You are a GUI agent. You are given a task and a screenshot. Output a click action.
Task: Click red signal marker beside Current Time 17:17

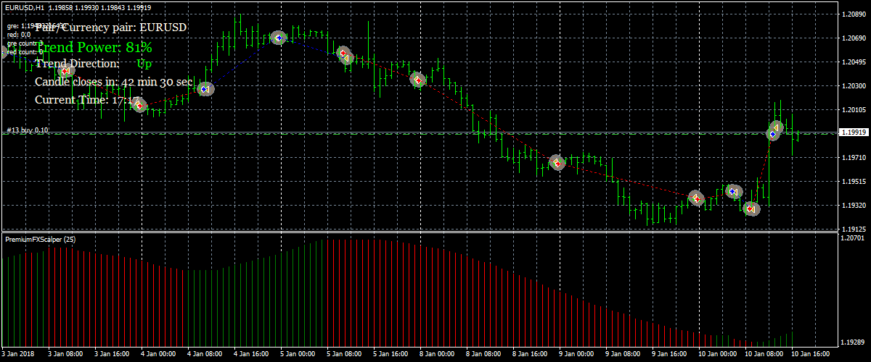(x=139, y=106)
